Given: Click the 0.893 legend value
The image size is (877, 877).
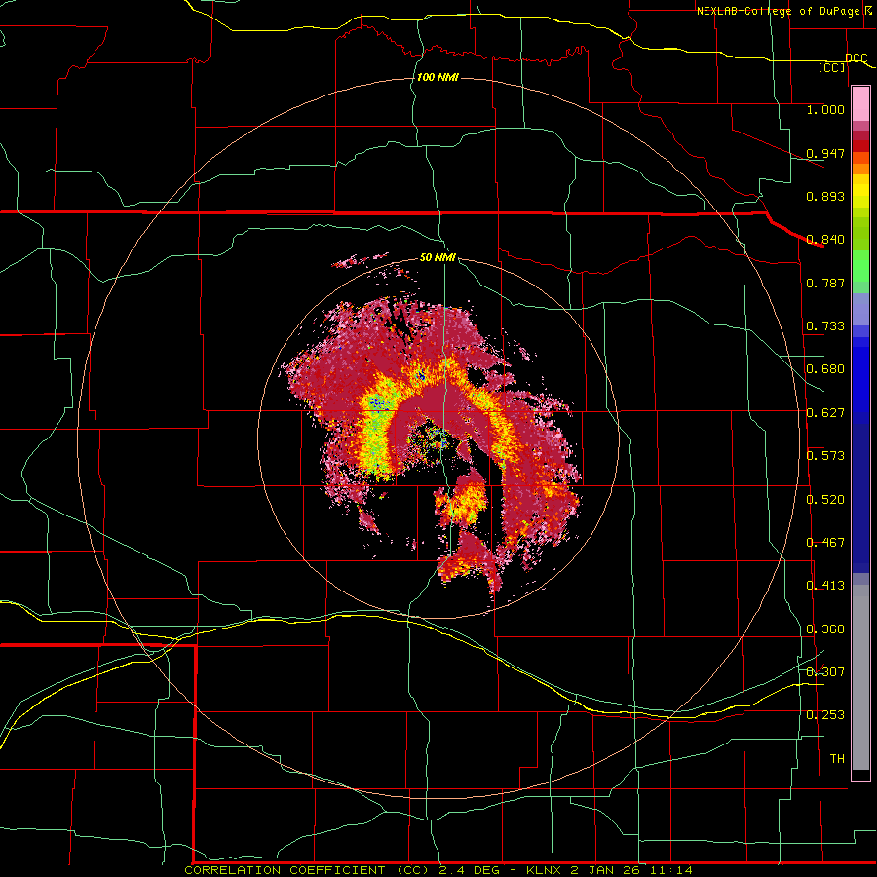Looking at the screenshot, I should (825, 196).
